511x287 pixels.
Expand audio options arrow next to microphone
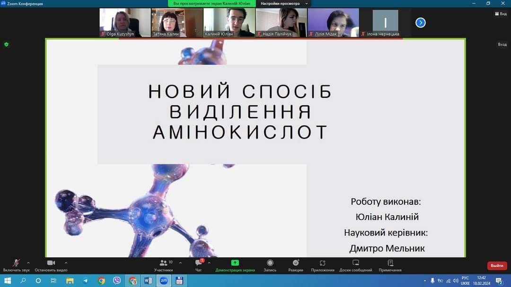point(28,263)
